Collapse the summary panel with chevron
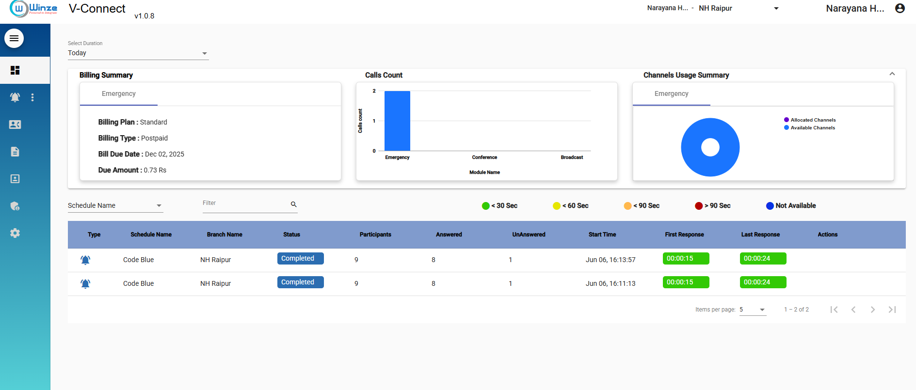The width and height of the screenshot is (916, 390). 892,74
